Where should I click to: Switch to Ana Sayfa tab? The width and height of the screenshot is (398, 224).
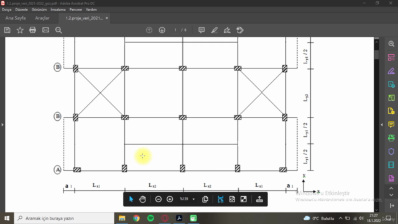16,18
